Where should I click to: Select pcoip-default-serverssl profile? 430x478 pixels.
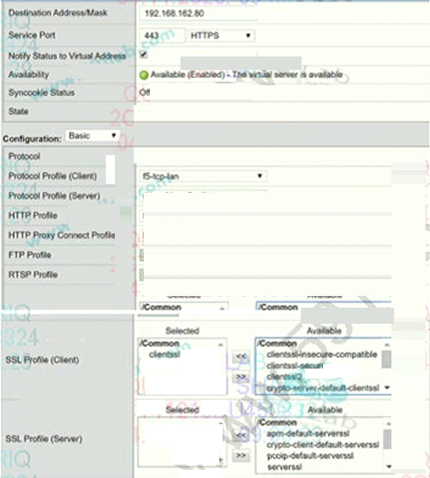click(x=310, y=456)
